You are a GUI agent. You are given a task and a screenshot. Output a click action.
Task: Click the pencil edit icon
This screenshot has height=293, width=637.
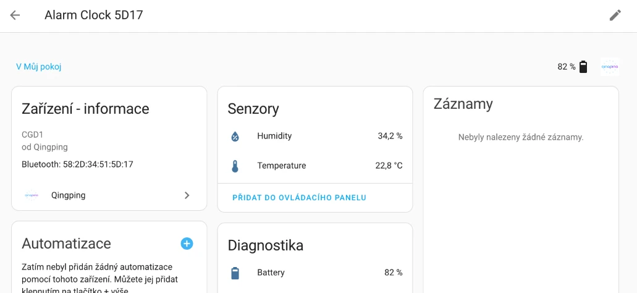click(x=615, y=15)
